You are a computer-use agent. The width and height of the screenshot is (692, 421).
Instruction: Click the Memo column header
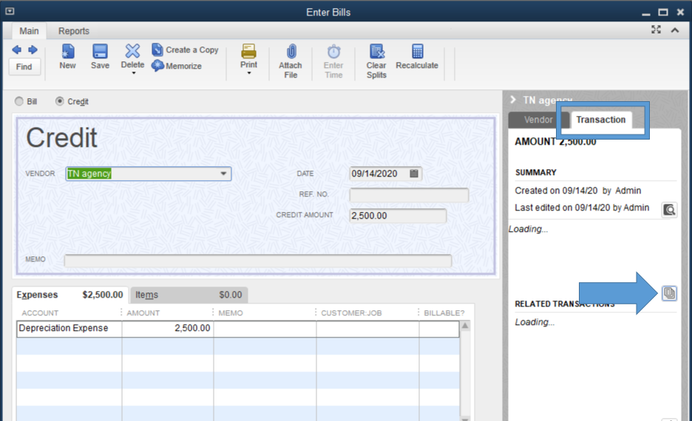pyautogui.click(x=231, y=313)
